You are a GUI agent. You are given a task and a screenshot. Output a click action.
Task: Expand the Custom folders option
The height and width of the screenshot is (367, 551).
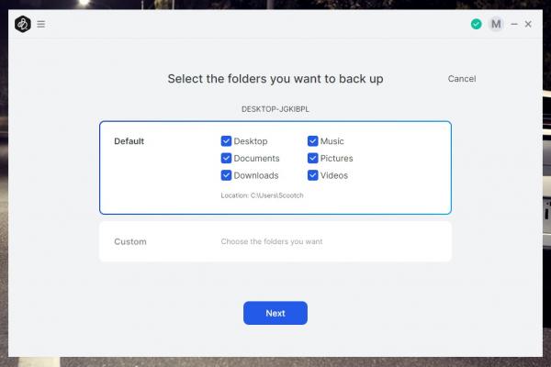130,242
